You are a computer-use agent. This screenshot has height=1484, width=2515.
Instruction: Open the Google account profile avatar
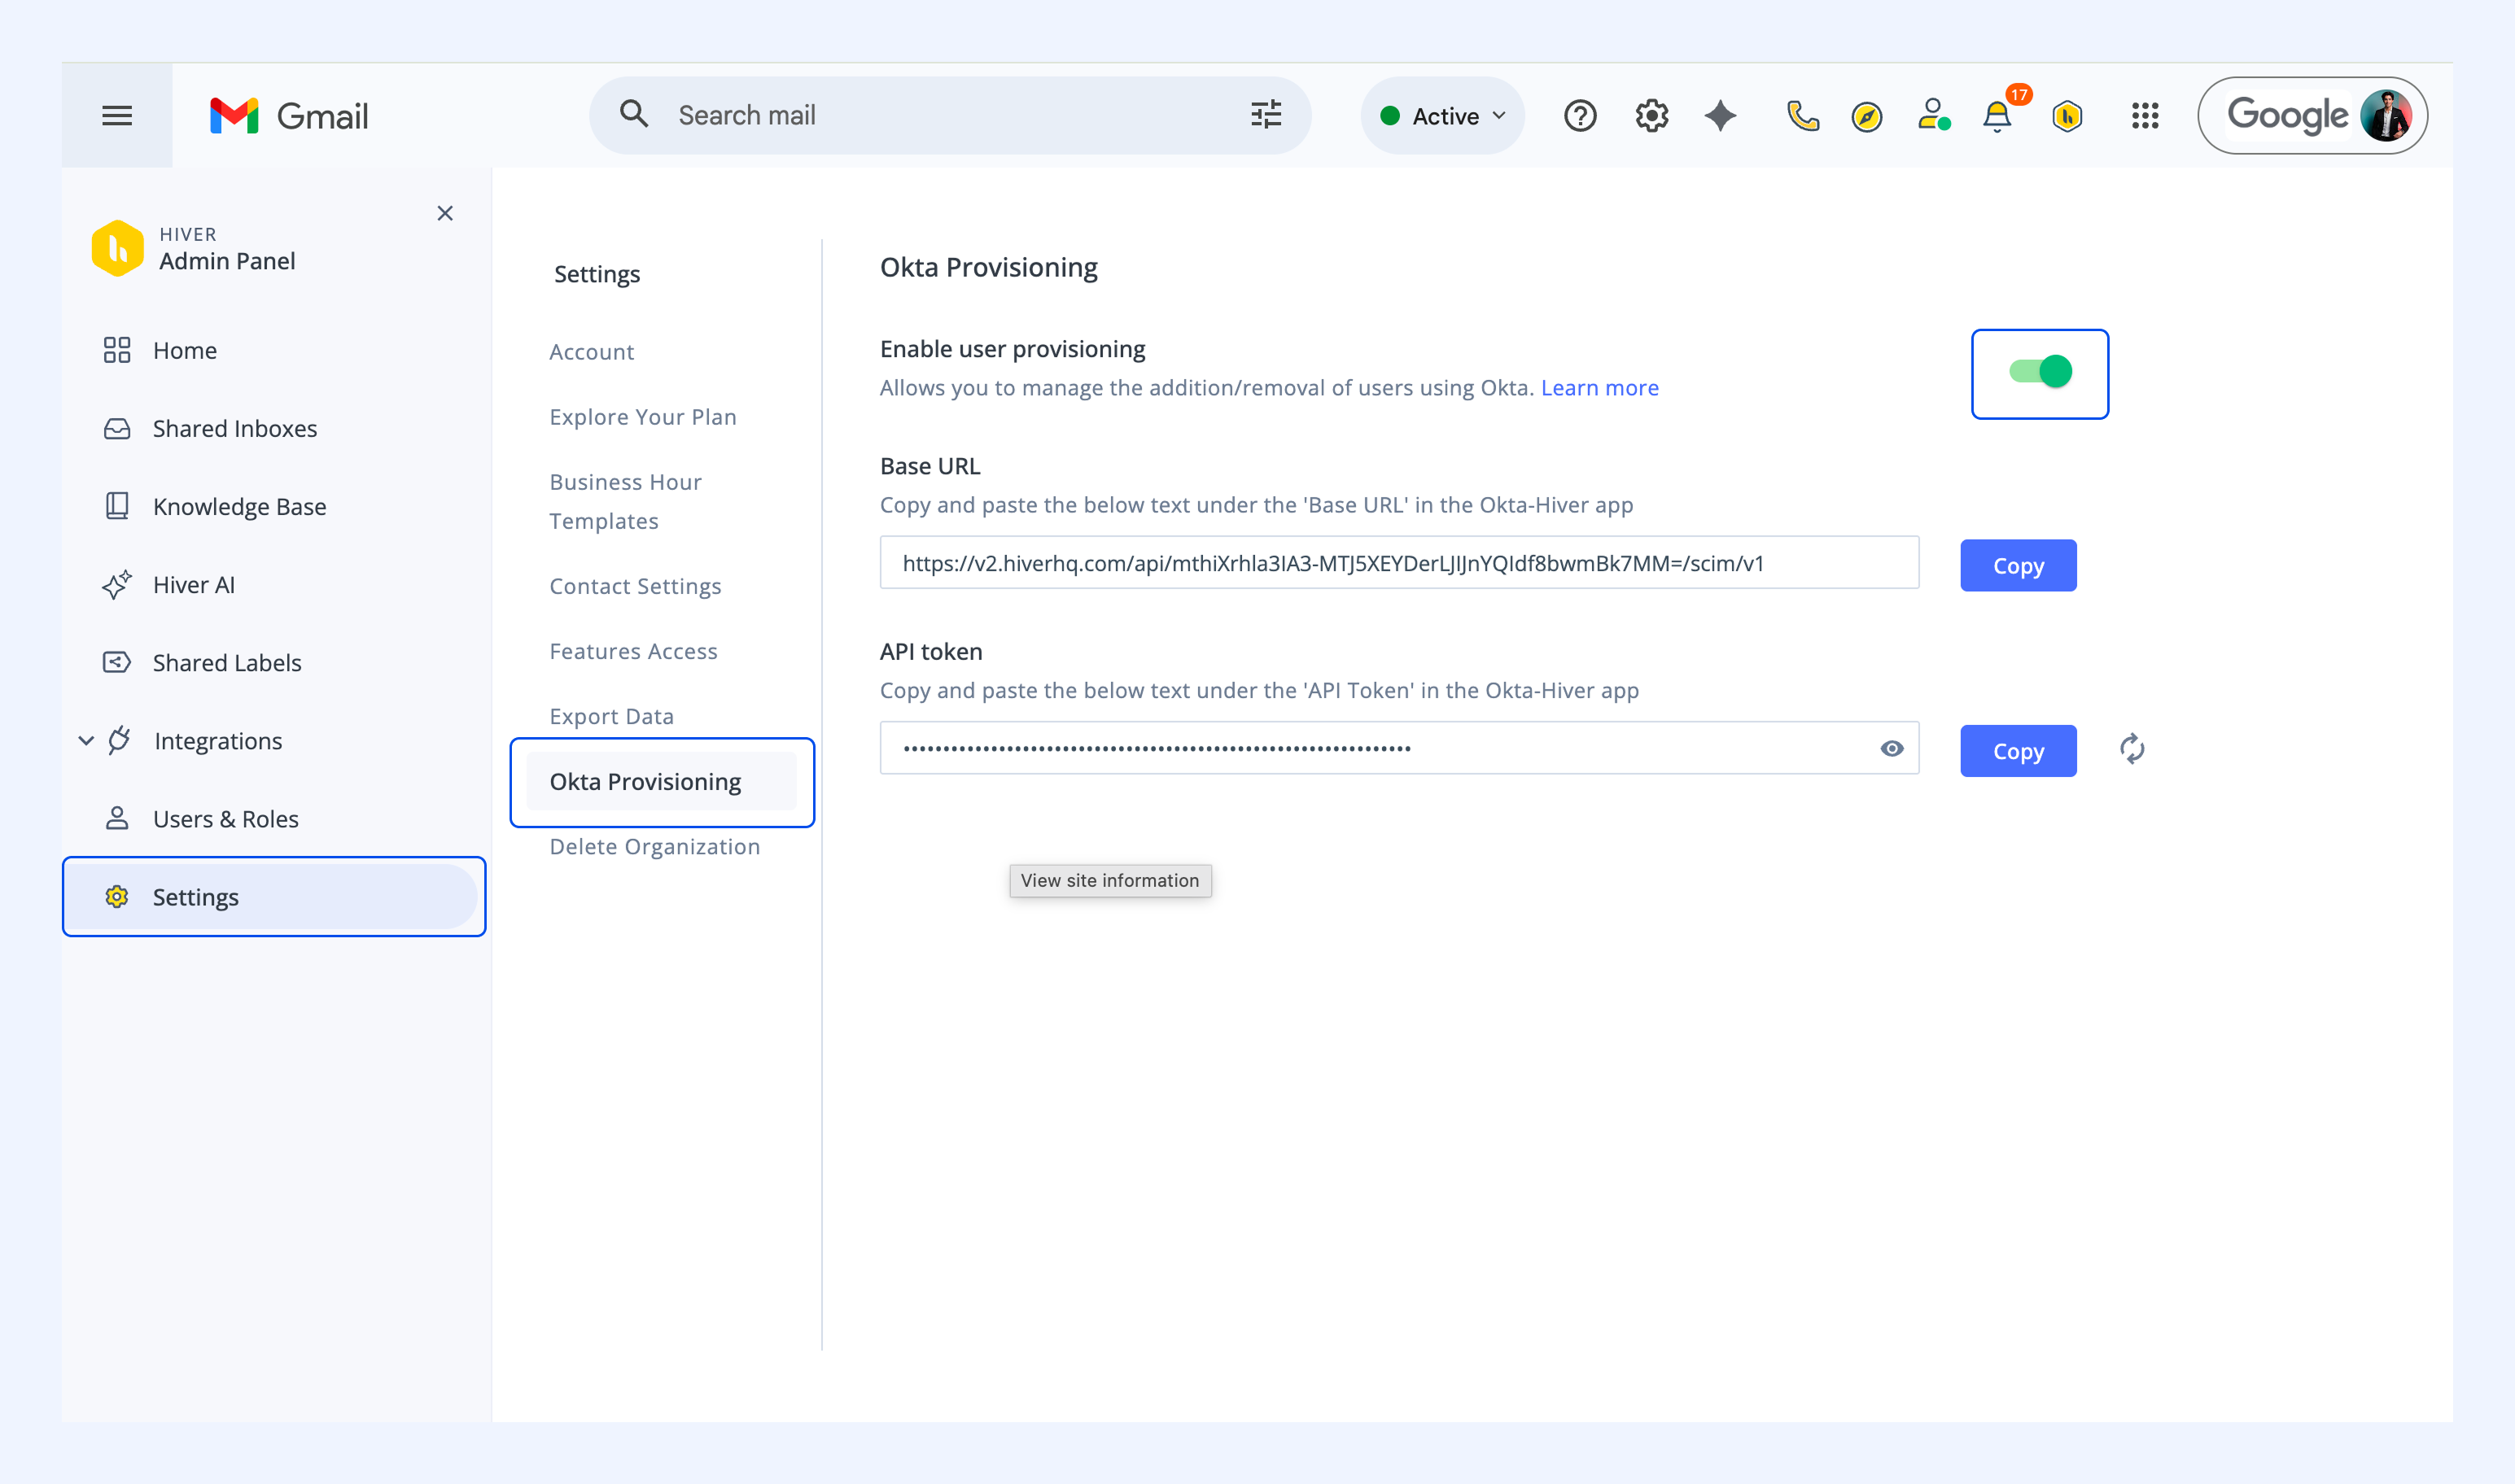[x=2385, y=116]
